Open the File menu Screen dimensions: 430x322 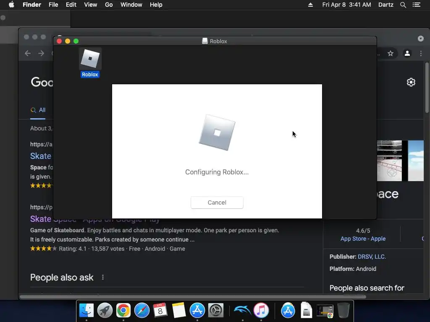(x=53, y=5)
